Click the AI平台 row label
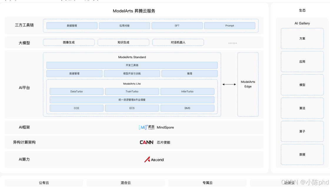Viewport: 330px width, 188px height. [x=24, y=88]
